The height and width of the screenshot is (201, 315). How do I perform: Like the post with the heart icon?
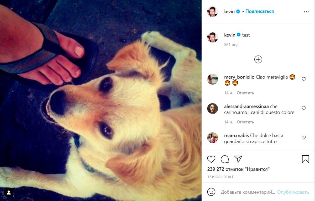tap(211, 159)
